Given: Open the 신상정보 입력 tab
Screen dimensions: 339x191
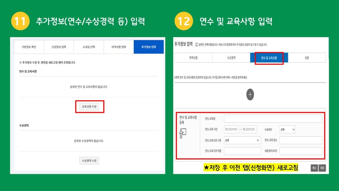Looking at the screenshot, I should [59, 47].
